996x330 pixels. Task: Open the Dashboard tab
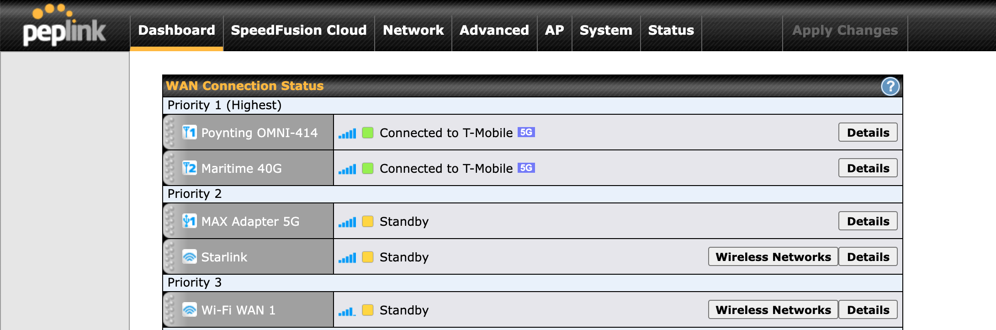pyautogui.click(x=177, y=30)
